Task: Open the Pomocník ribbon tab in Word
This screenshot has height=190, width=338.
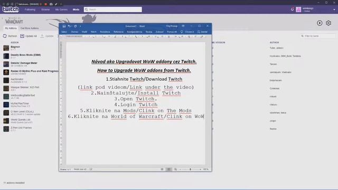Action: click(x=172, y=32)
